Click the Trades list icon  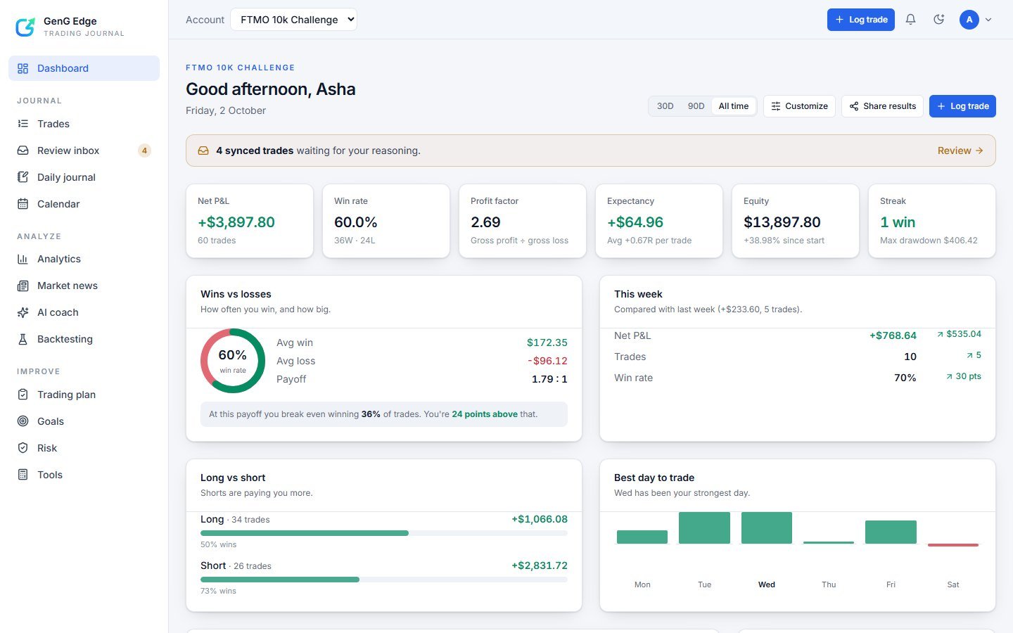pyautogui.click(x=23, y=124)
